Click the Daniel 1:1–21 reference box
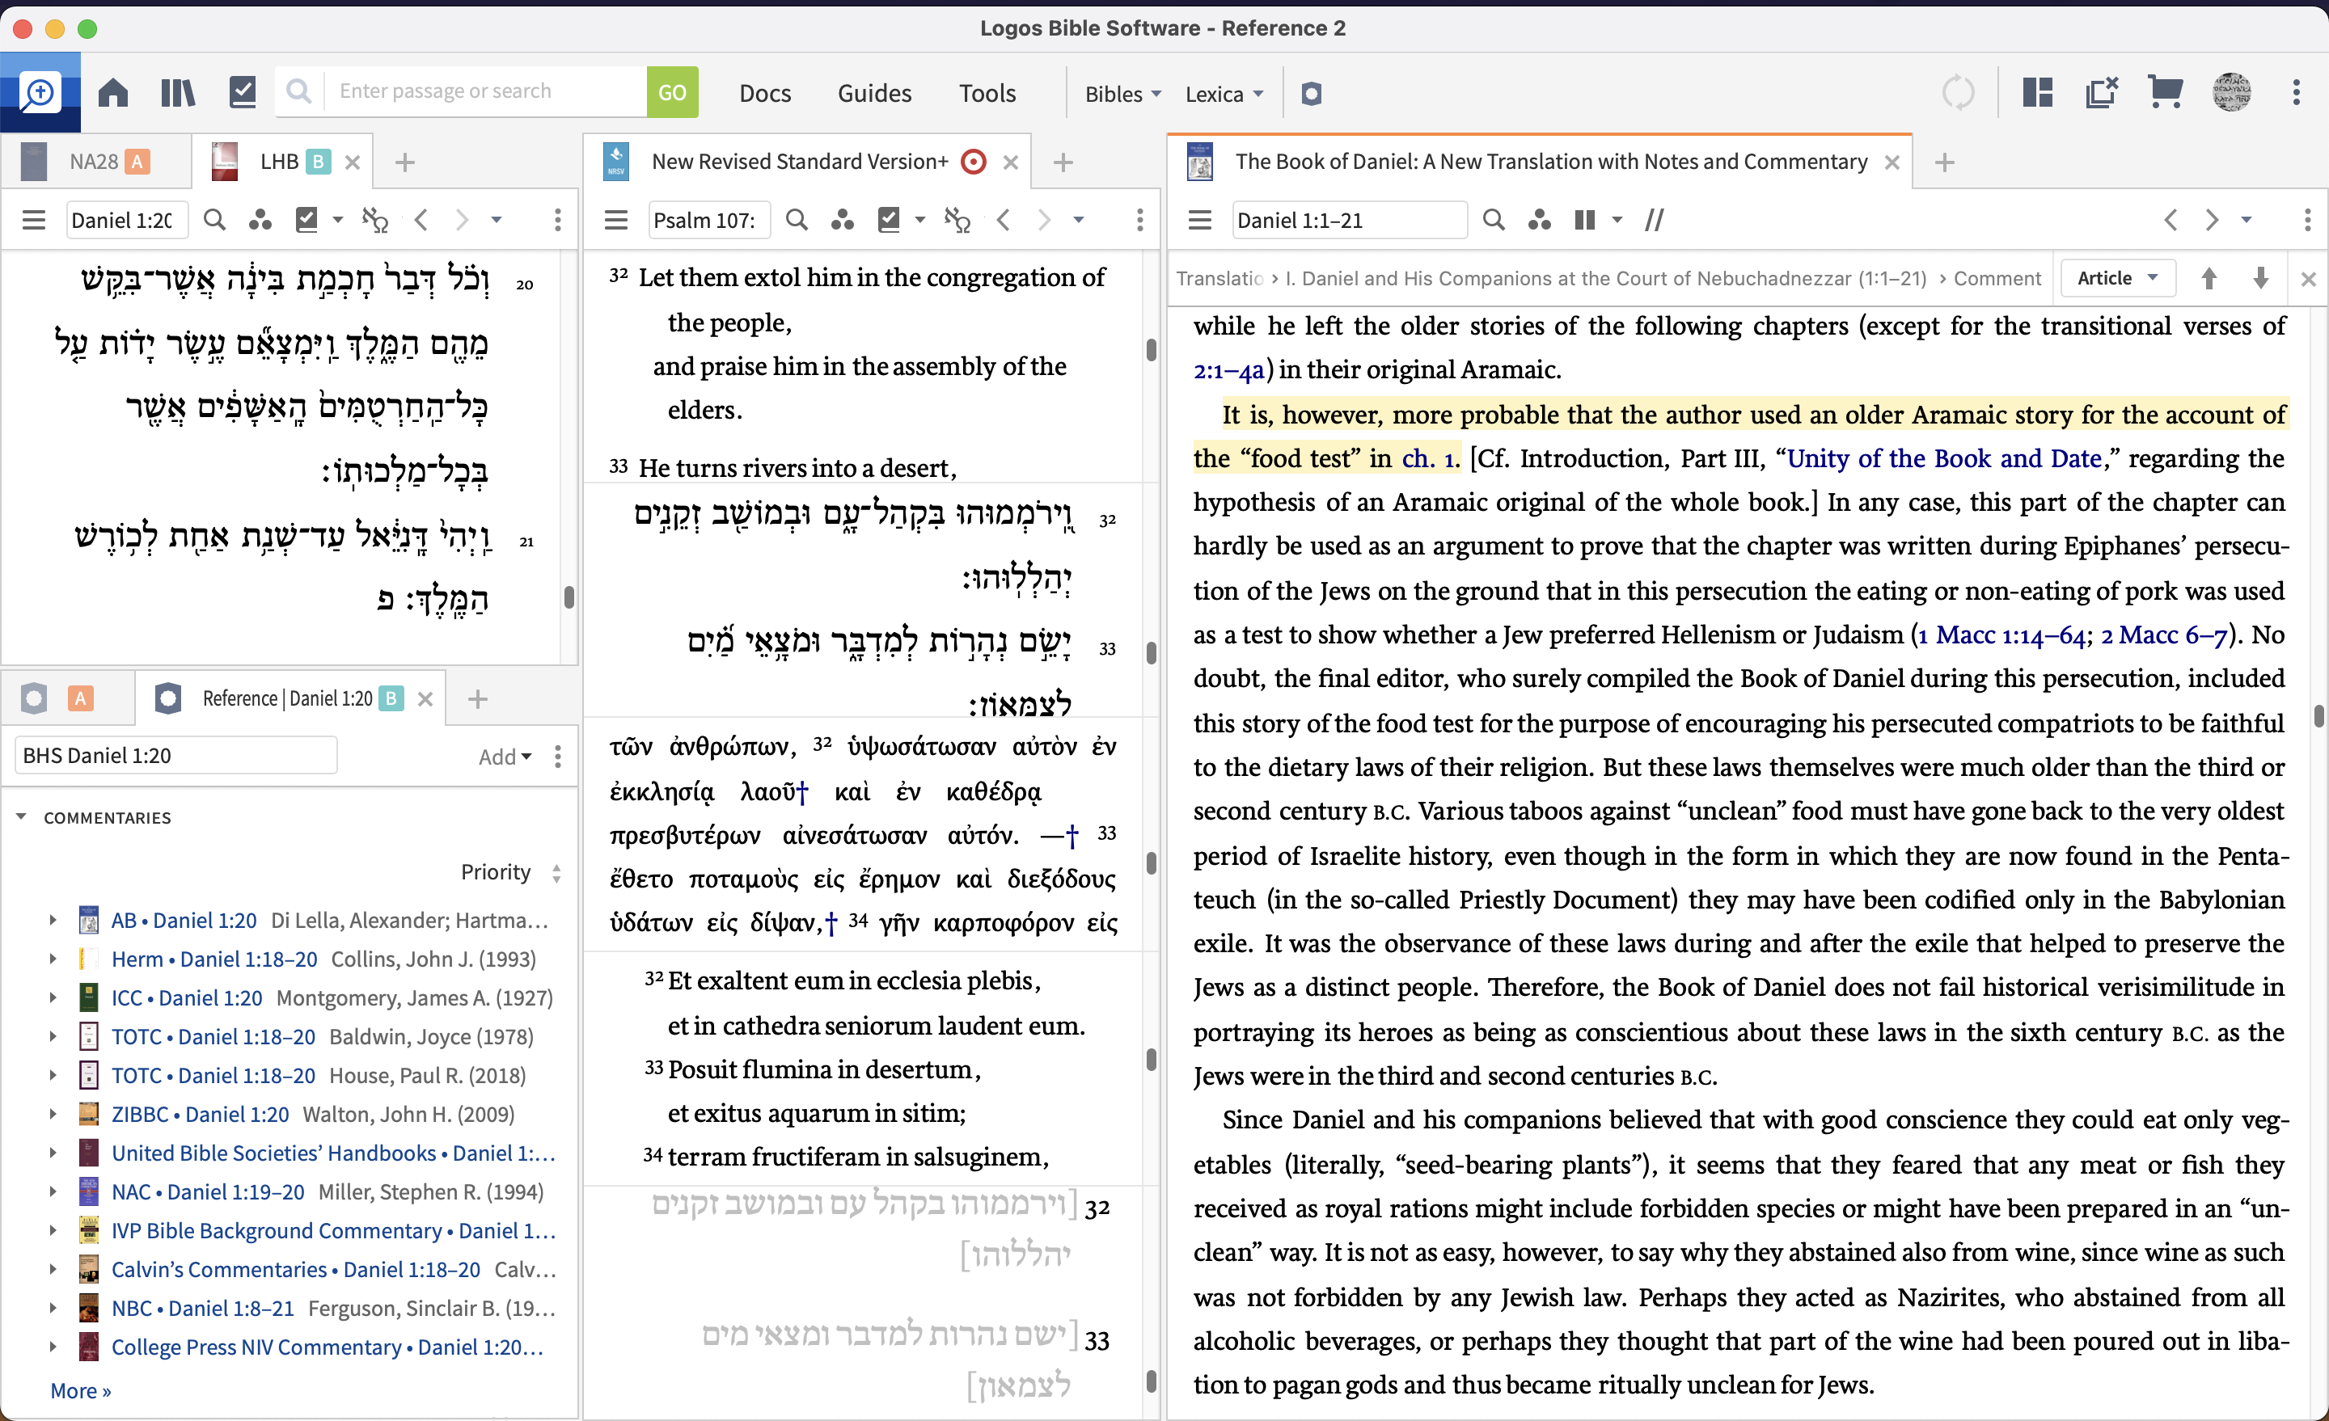The width and height of the screenshot is (2329, 1421). (x=1349, y=220)
